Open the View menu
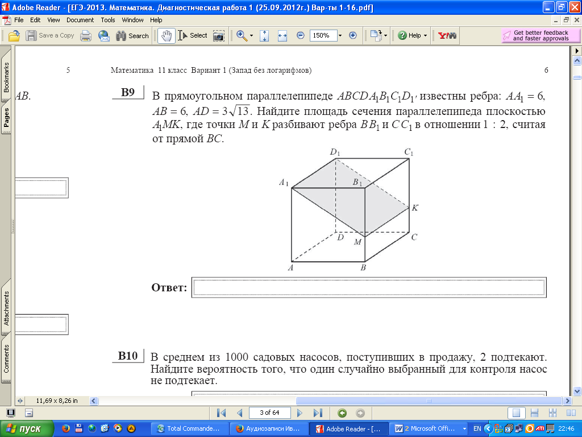 click(53, 20)
